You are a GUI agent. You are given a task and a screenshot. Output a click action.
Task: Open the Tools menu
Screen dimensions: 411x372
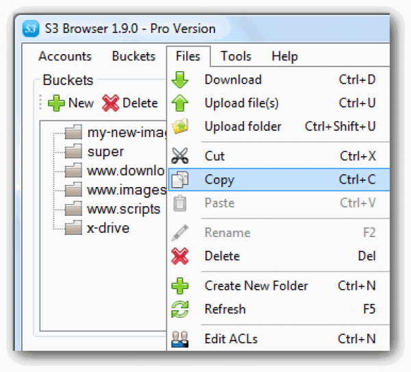[x=236, y=56]
